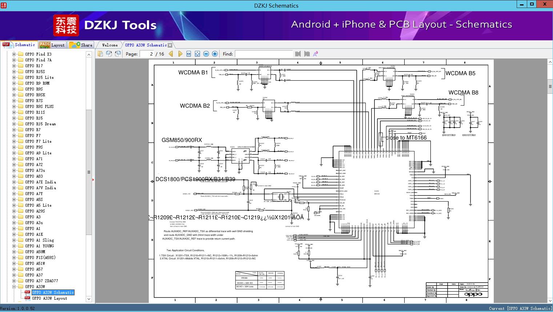The width and height of the screenshot is (553, 312).
Task: Zoom in with plus icon
Action: pos(215,54)
